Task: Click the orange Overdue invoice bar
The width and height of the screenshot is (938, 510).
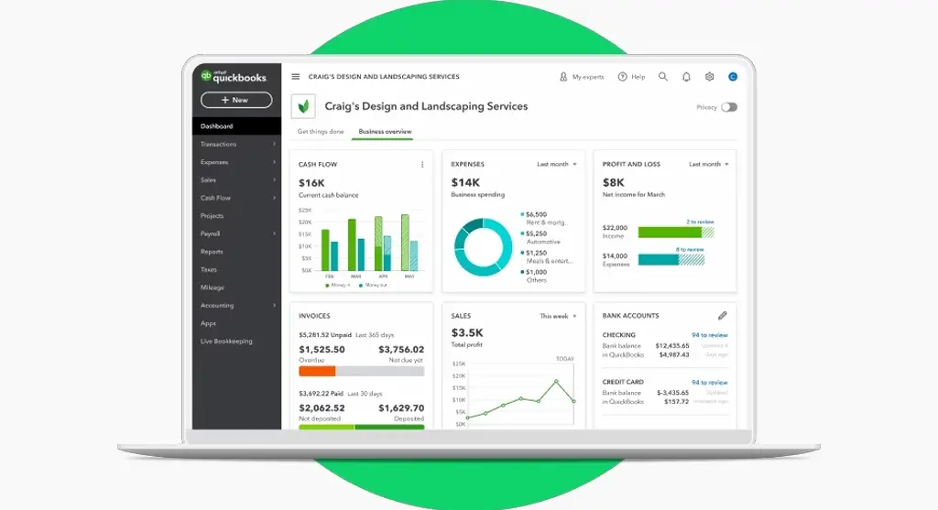Action: click(x=317, y=372)
